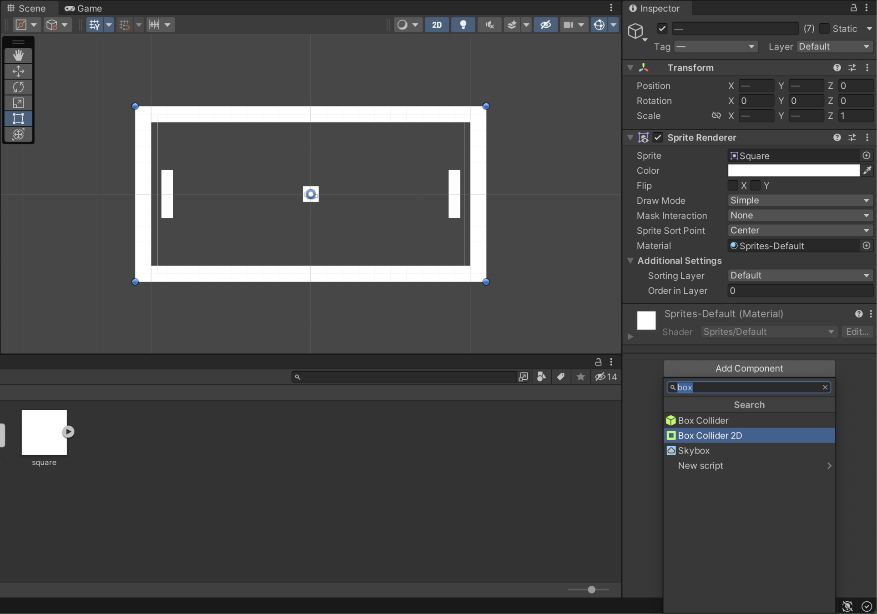Click the color eyedropper icon
The image size is (877, 614).
tap(867, 171)
